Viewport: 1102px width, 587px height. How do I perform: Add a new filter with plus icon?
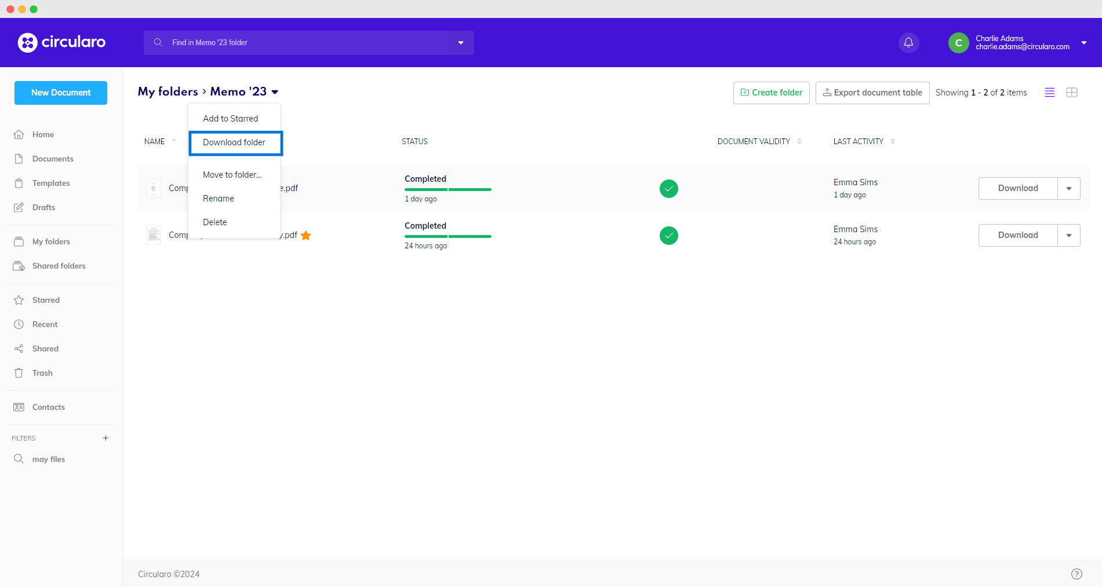pos(106,438)
